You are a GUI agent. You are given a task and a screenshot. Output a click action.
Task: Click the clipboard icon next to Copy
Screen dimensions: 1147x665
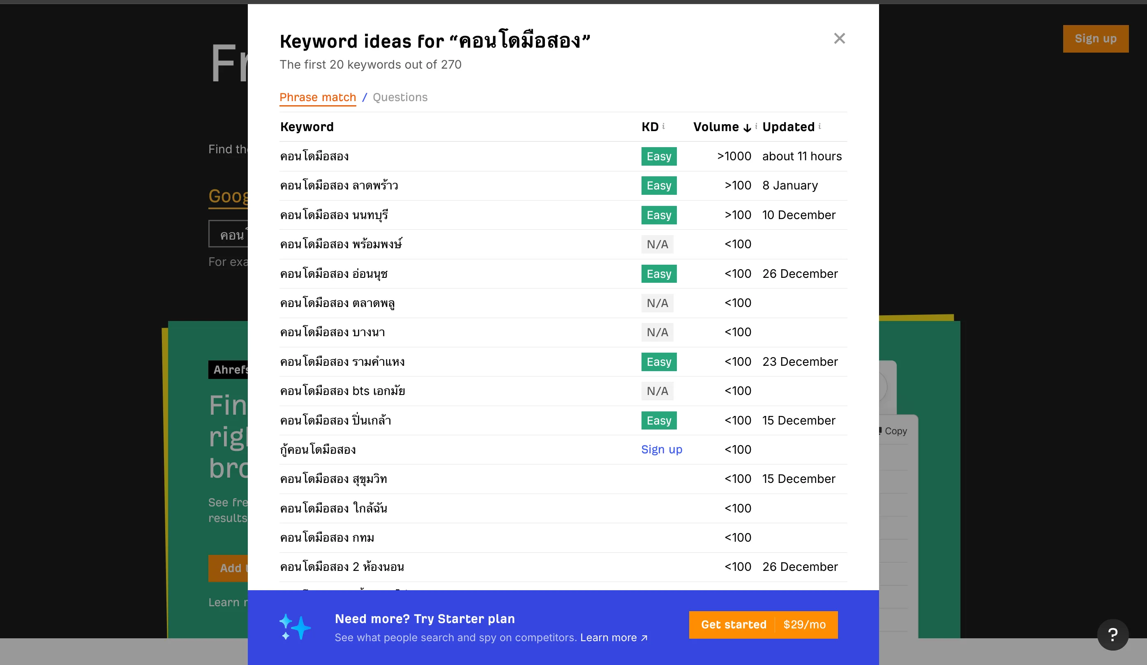tap(880, 431)
